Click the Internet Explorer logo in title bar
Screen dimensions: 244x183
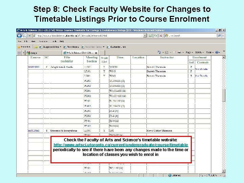(18, 30)
